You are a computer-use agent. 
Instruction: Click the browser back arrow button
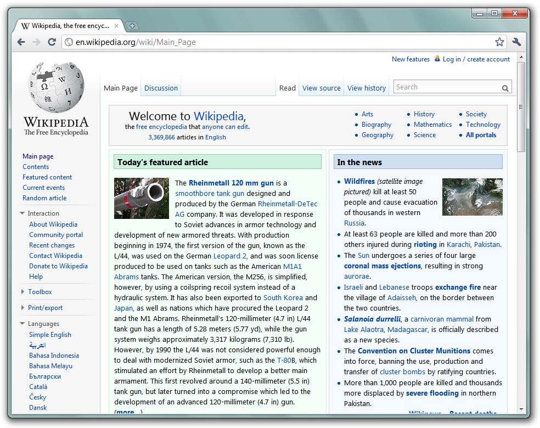(21, 42)
